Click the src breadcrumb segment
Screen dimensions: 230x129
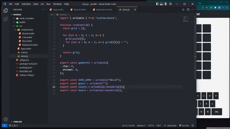coord(52,15)
